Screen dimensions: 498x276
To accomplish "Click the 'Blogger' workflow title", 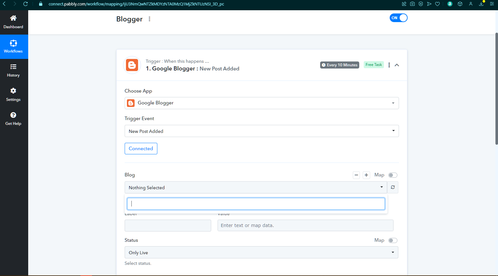I will (129, 19).
